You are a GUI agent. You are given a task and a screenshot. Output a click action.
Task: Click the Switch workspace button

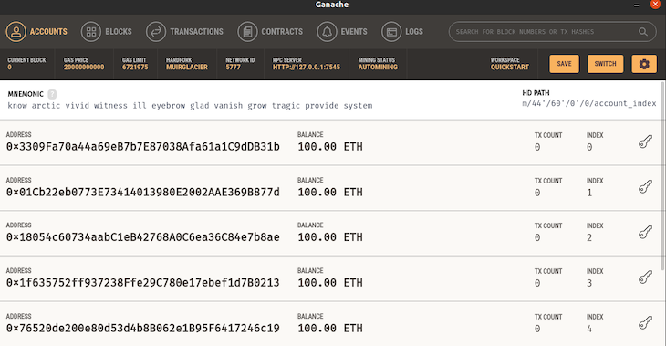pos(605,64)
